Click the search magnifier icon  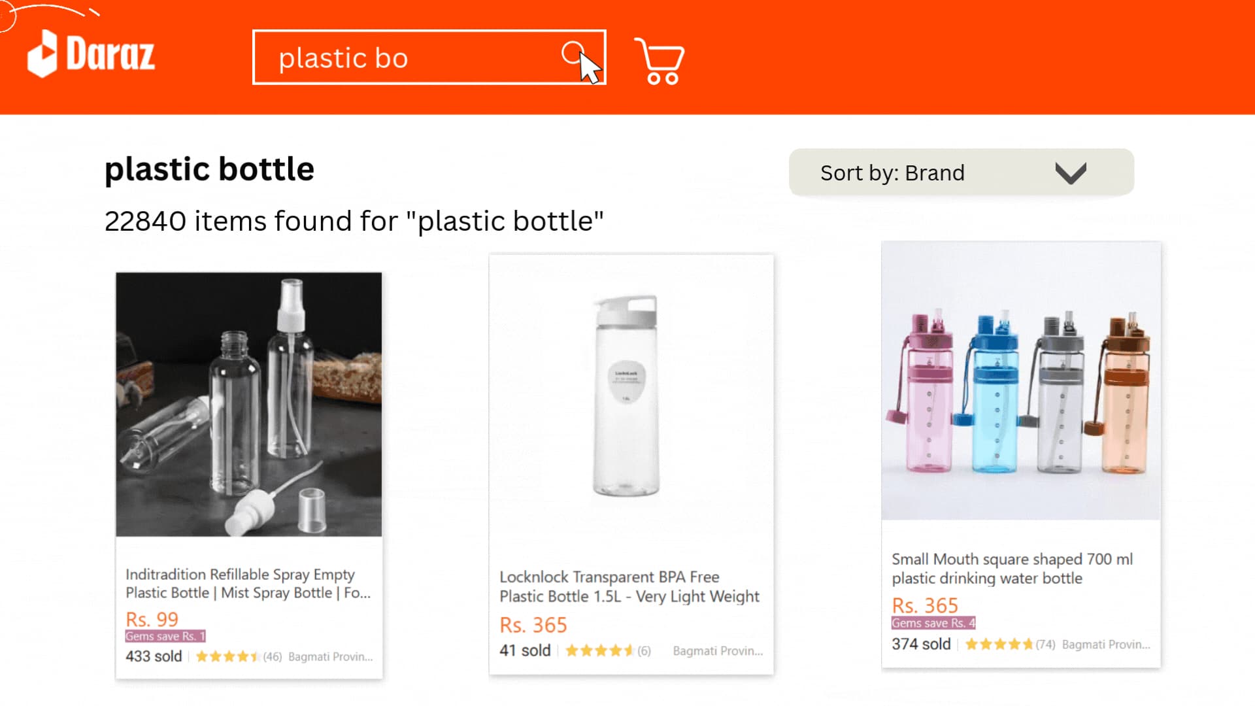pyautogui.click(x=573, y=54)
